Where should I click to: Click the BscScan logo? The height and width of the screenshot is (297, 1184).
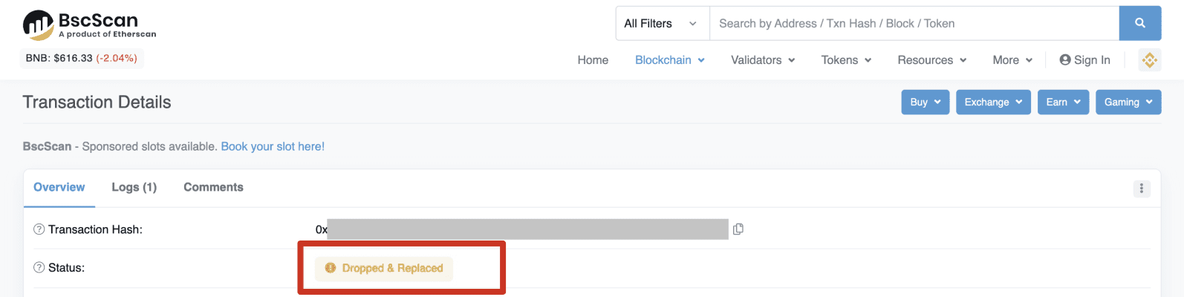[x=89, y=25]
